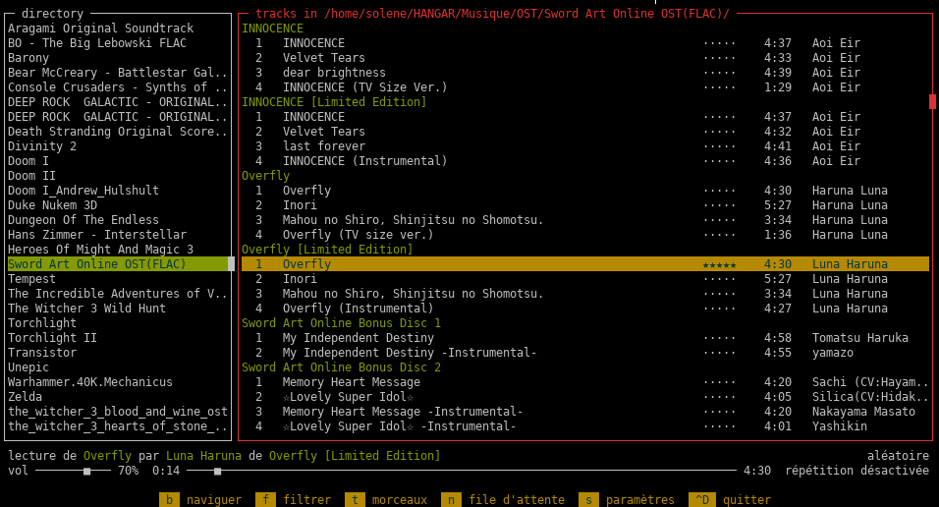Click the "s" paramètres shortcut badge
This screenshot has height=507, width=939.
pos(588,500)
